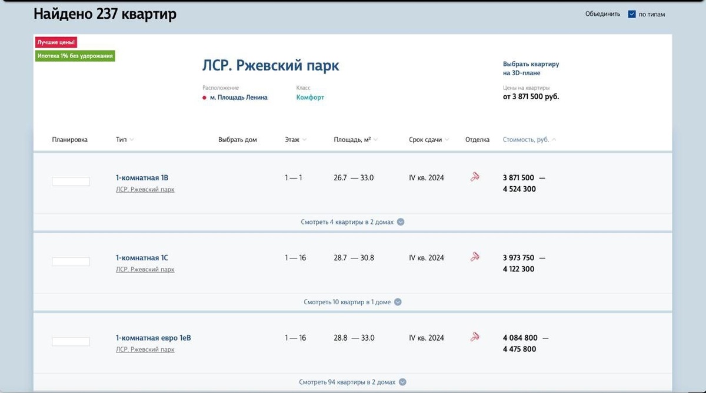Click ЛСР. Ржевский парк link under 1-комнатная 1С
706x393 pixels.
tap(145, 270)
